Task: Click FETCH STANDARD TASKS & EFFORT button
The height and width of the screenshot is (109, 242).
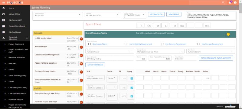Action: [x=216, y=58]
